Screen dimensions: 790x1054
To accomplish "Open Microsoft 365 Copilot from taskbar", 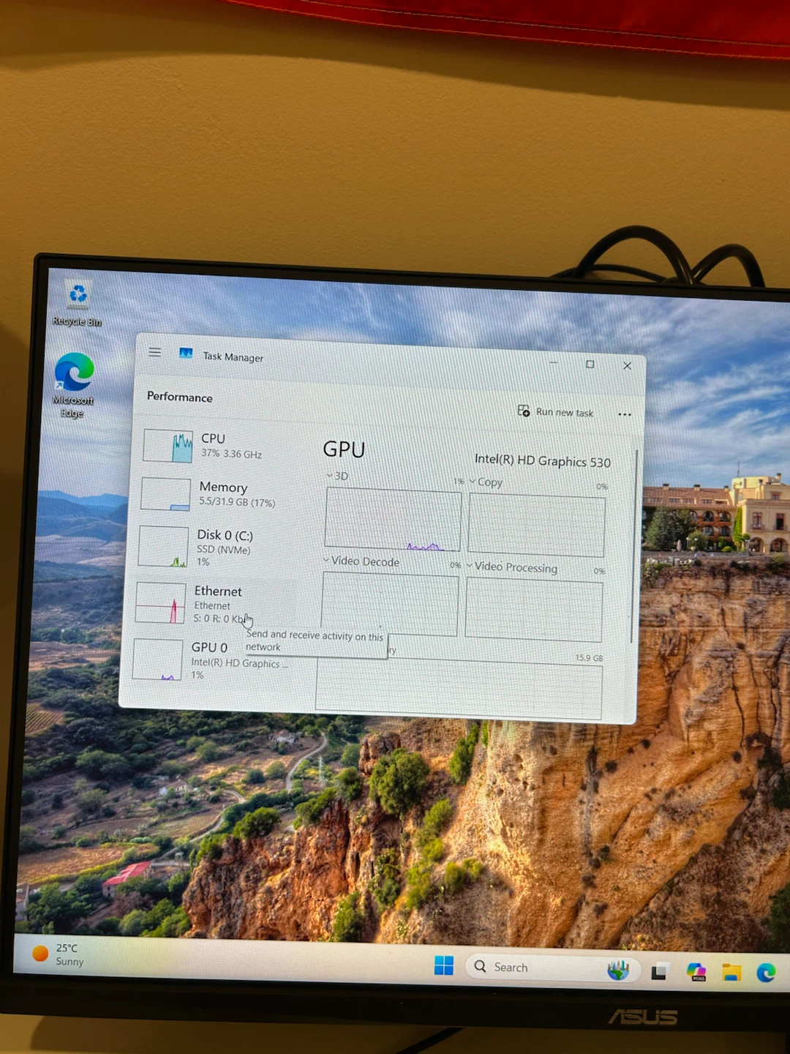I will click(x=696, y=972).
